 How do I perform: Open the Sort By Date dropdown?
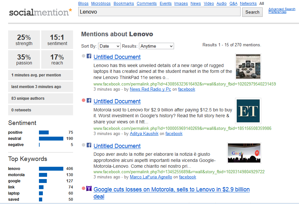coord(109,46)
